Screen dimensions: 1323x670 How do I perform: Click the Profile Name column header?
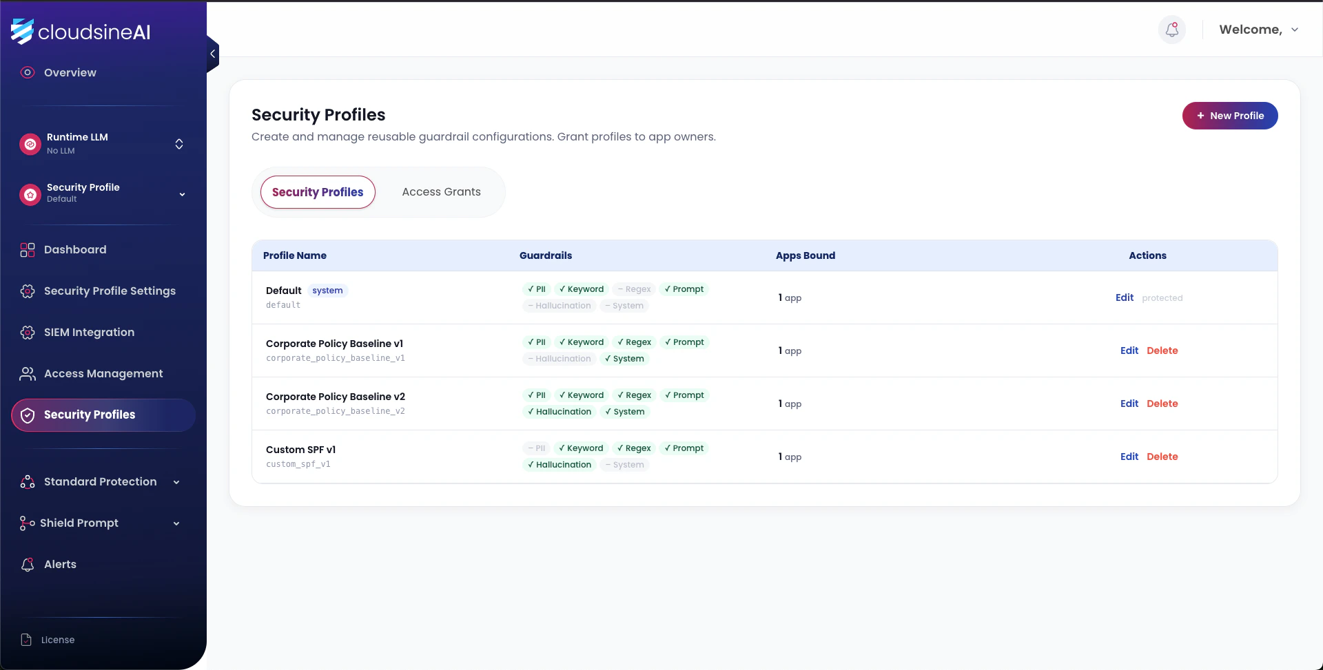coord(295,255)
